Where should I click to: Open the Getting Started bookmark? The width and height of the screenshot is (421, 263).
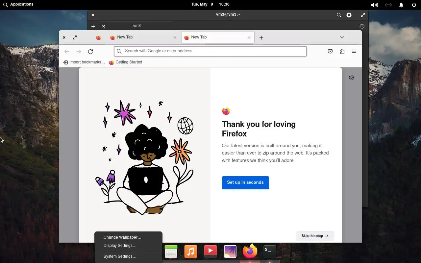[125, 62]
